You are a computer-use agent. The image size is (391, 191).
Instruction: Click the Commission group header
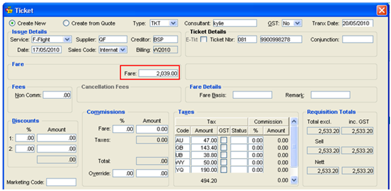(x=268, y=122)
